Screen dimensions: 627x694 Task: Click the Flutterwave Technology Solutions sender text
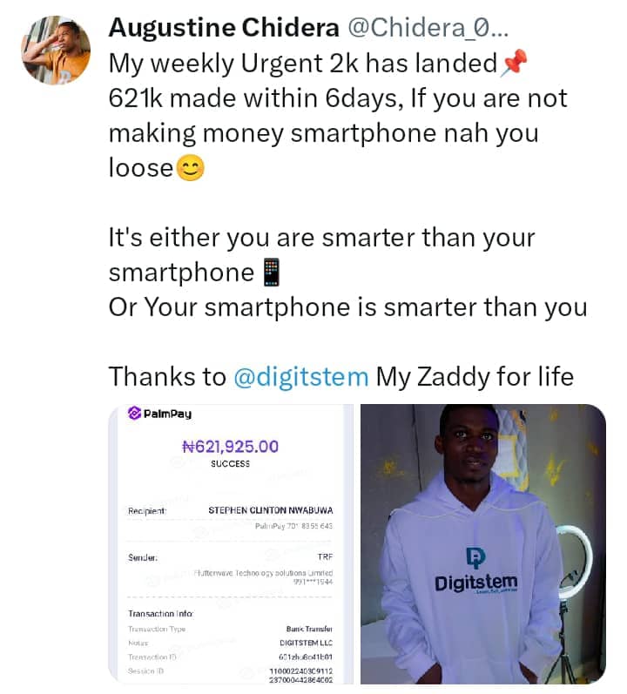coord(263,573)
